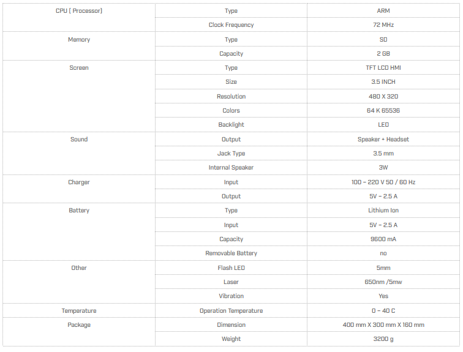
Task: Select the "480 X 320" resolution value
Action: (x=383, y=97)
